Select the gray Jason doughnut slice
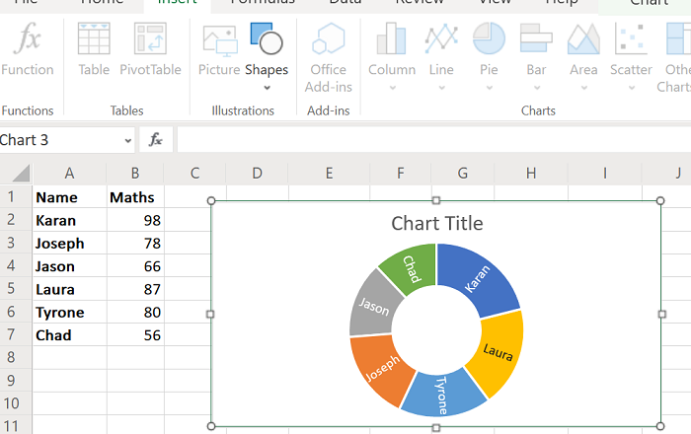The image size is (691, 434). coord(373,306)
